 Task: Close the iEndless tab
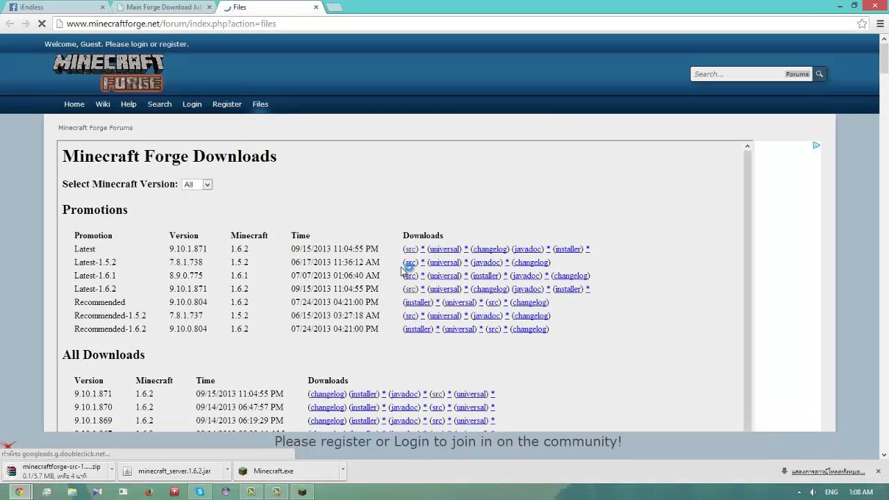click(103, 7)
